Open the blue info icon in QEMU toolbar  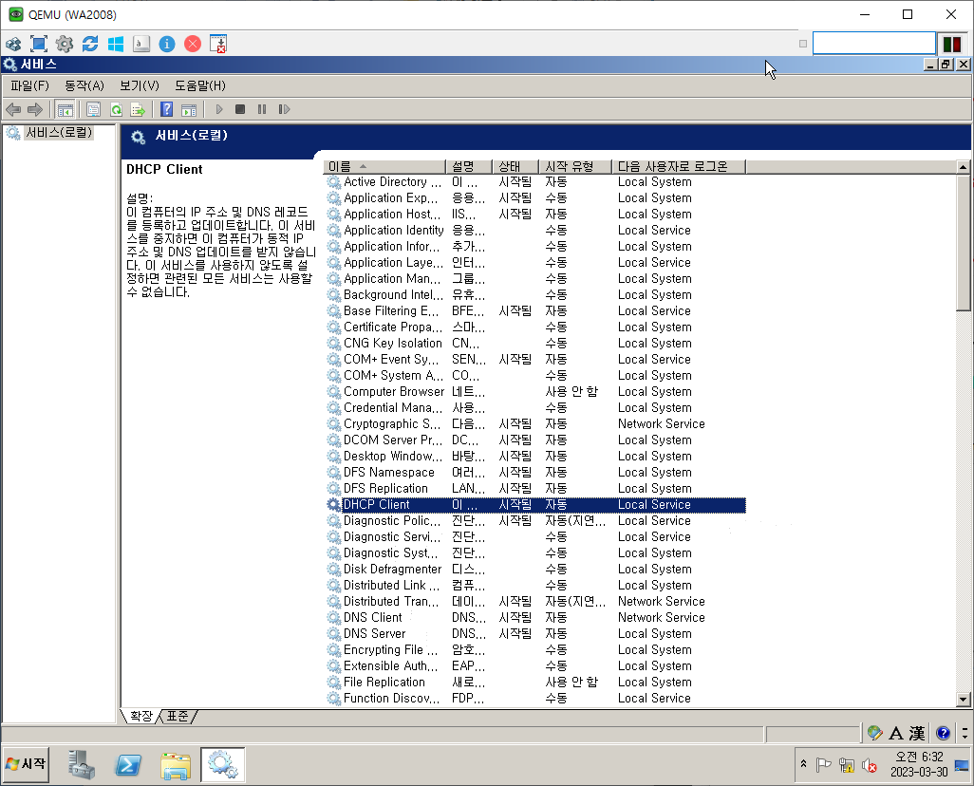[x=166, y=44]
